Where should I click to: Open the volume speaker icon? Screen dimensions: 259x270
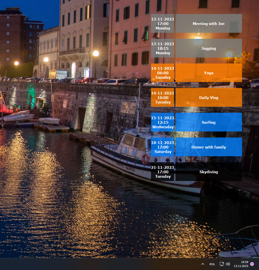point(227,264)
